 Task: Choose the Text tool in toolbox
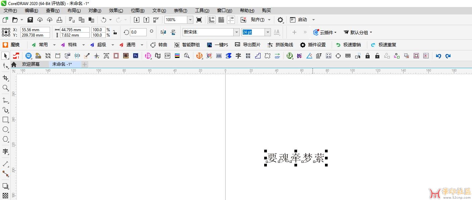[x=5, y=152]
